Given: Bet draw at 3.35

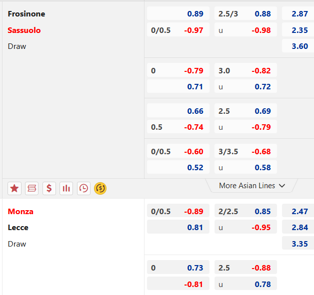Looking at the screenshot, I should (x=298, y=243).
